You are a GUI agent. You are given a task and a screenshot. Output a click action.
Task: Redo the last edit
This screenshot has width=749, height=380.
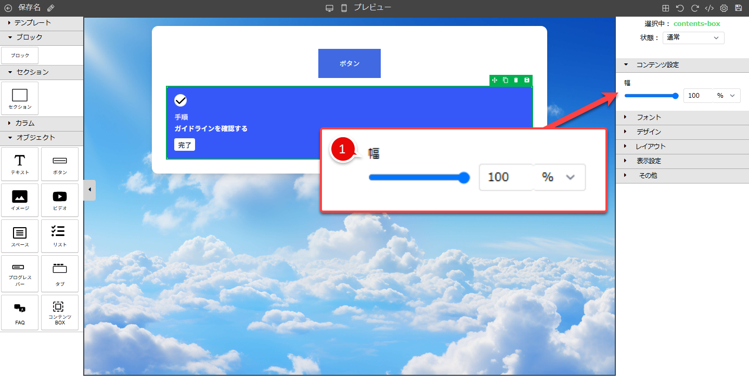coord(694,8)
